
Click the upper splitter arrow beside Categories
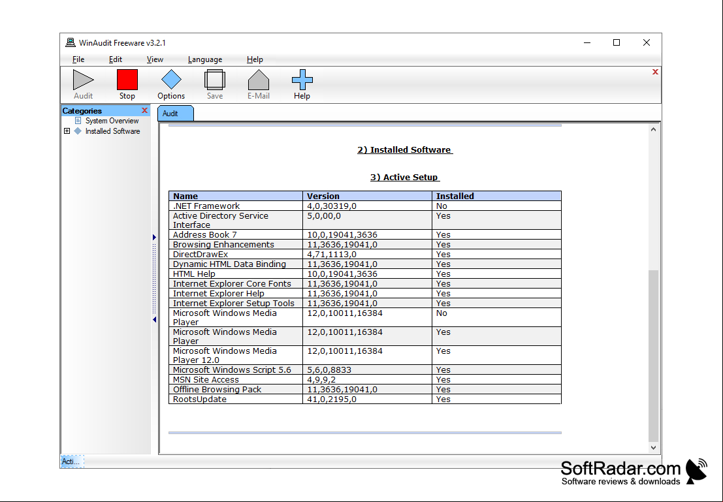tap(154, 238)
